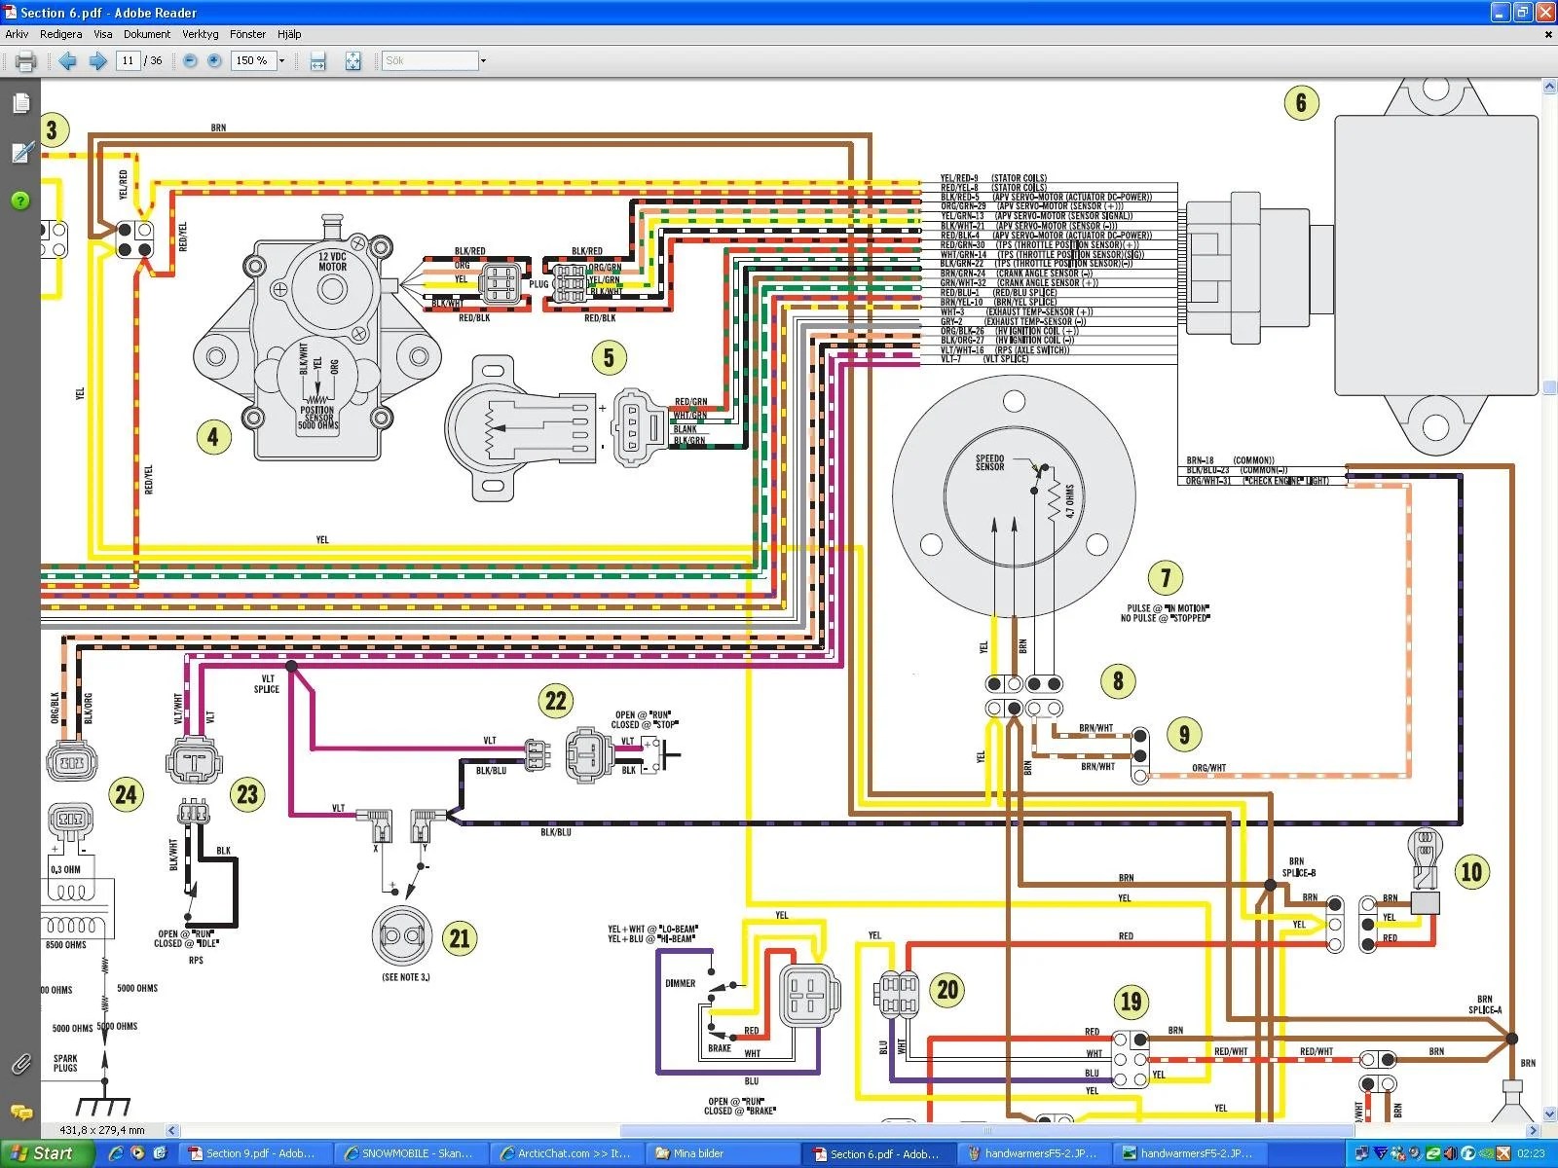The width and height of the screenshot is (1558, 1168).
Task: Open the Attachments paperclip panel
Action: pyautogui.click(x=20, y=1064)
